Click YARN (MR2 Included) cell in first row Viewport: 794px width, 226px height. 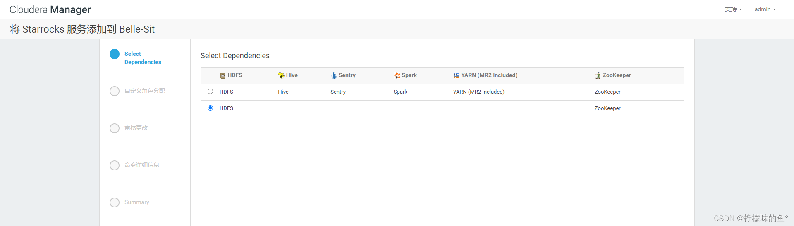click(478, 92)
